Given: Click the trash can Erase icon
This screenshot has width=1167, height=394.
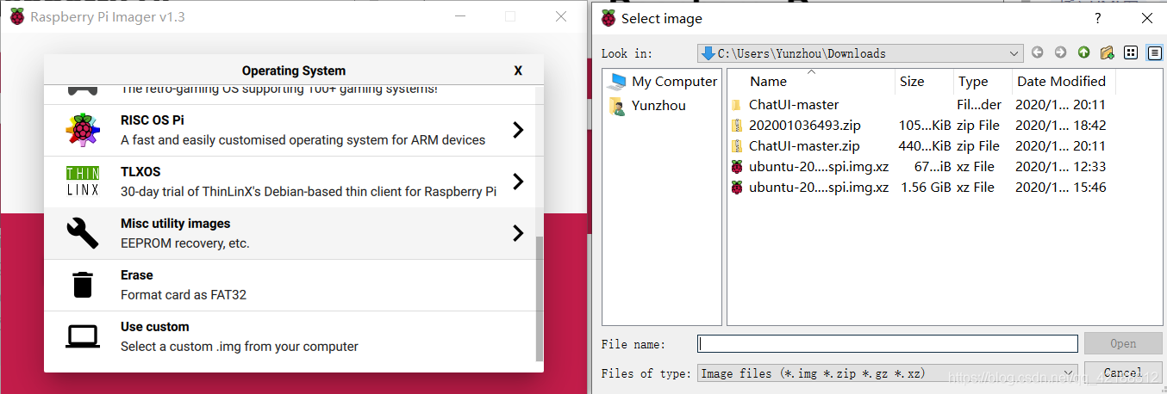Looking at the screenshot, I should pyautogui.click(x=83, y=285).
